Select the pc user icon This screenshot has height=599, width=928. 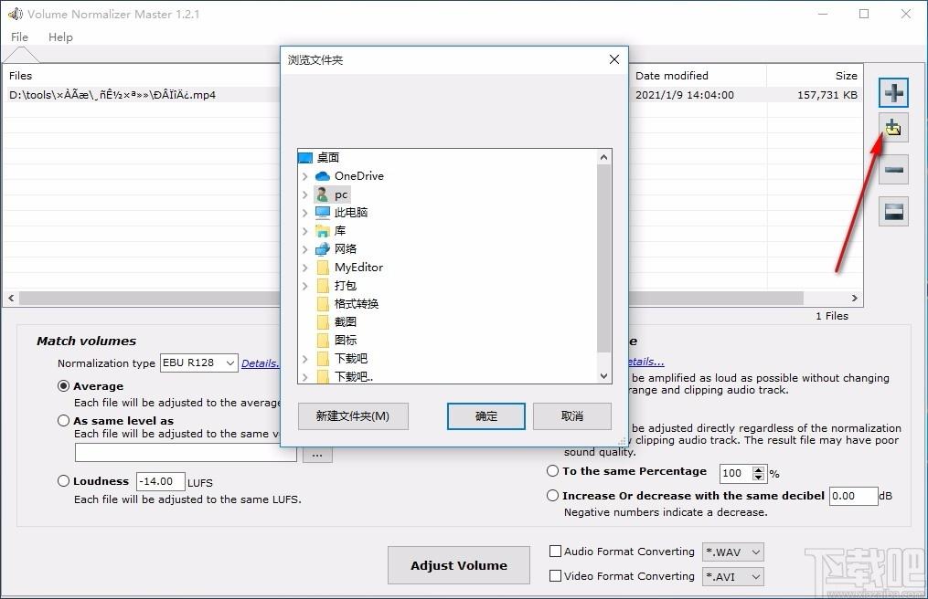(x=323, y=194)
